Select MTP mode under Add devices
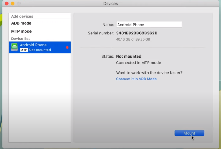221x149 pixels. pos(21,31)
